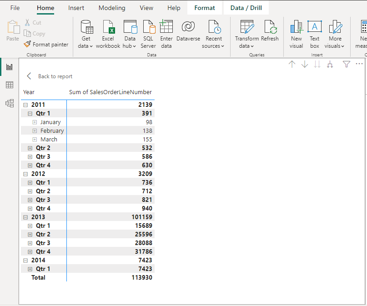Open the File menu tab

[x=15, y=8]
